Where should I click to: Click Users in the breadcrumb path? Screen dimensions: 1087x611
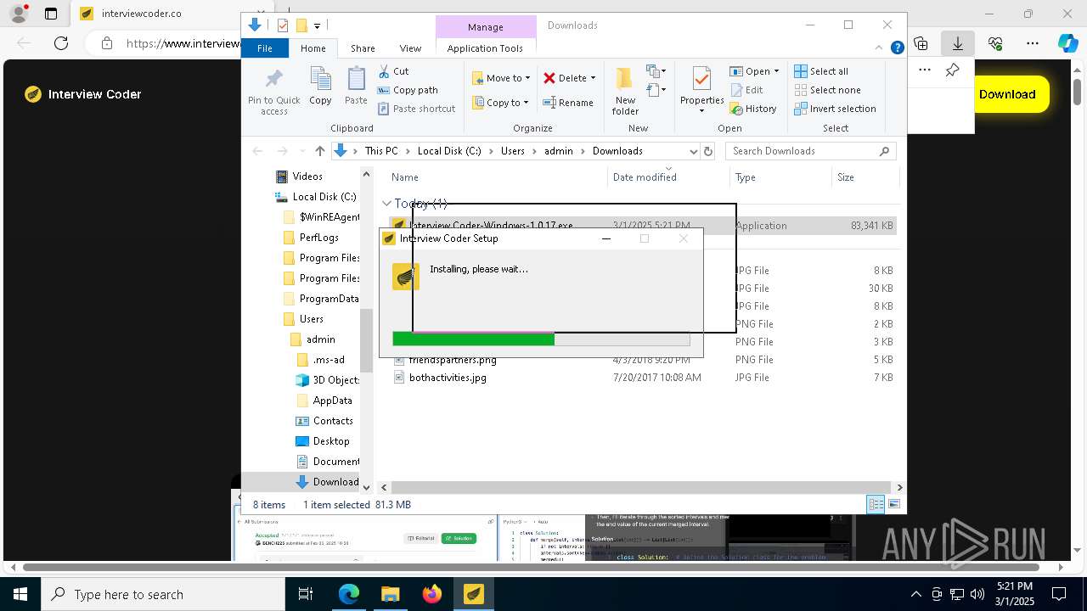512,151
